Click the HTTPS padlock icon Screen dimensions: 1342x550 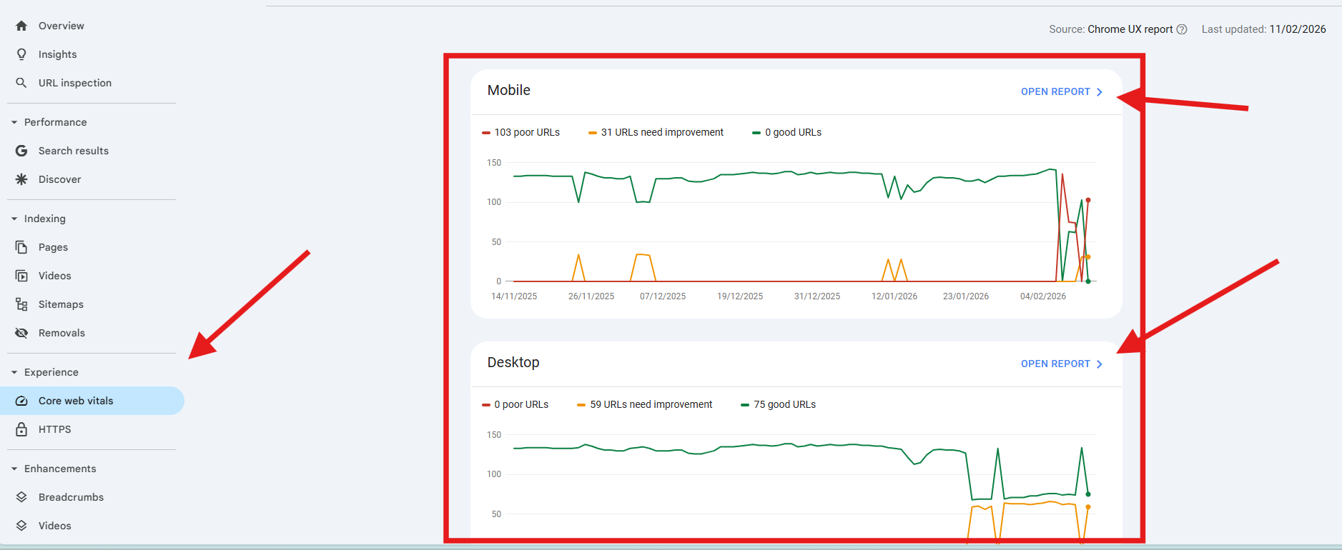pyautogui.click(x=21, y=429)
